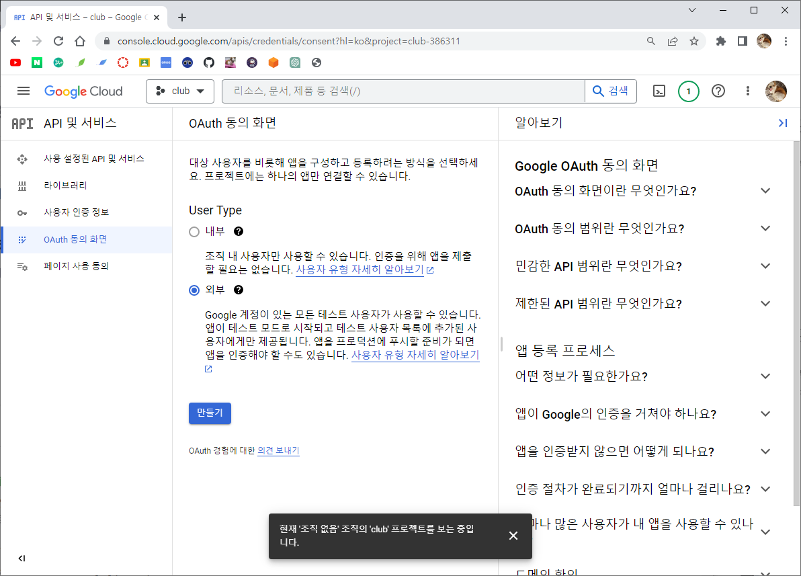Click the 의견 보내기 feedback link

pos(278,451)
